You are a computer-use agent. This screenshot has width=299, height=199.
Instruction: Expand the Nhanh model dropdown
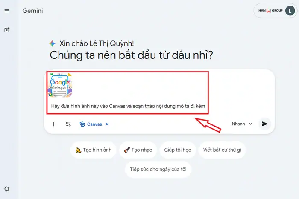point(242,124)
